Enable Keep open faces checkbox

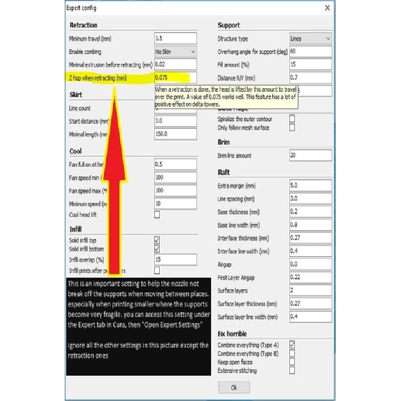292,361
